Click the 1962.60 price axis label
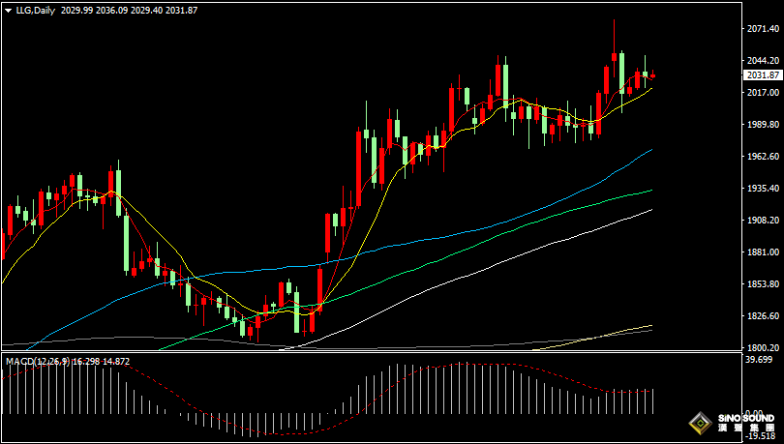The width and height of the screenshot is (784, 444). coord(763,157)
